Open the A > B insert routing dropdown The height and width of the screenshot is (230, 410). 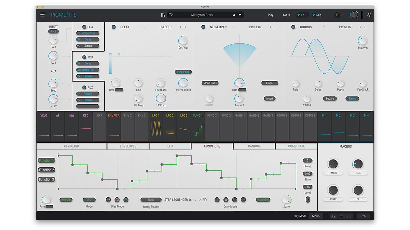tap(53, 32)
